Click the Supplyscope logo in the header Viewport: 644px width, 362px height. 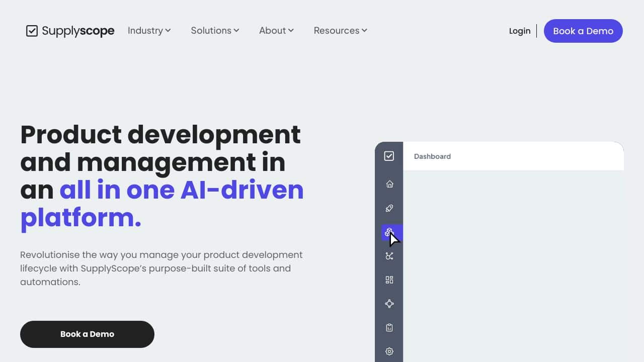(x=70, y=31)
